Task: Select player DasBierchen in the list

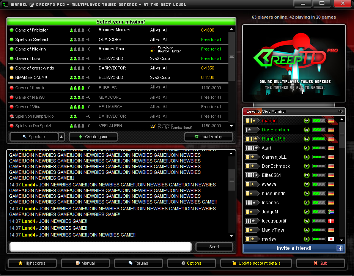Action: (x=291, y=130)
